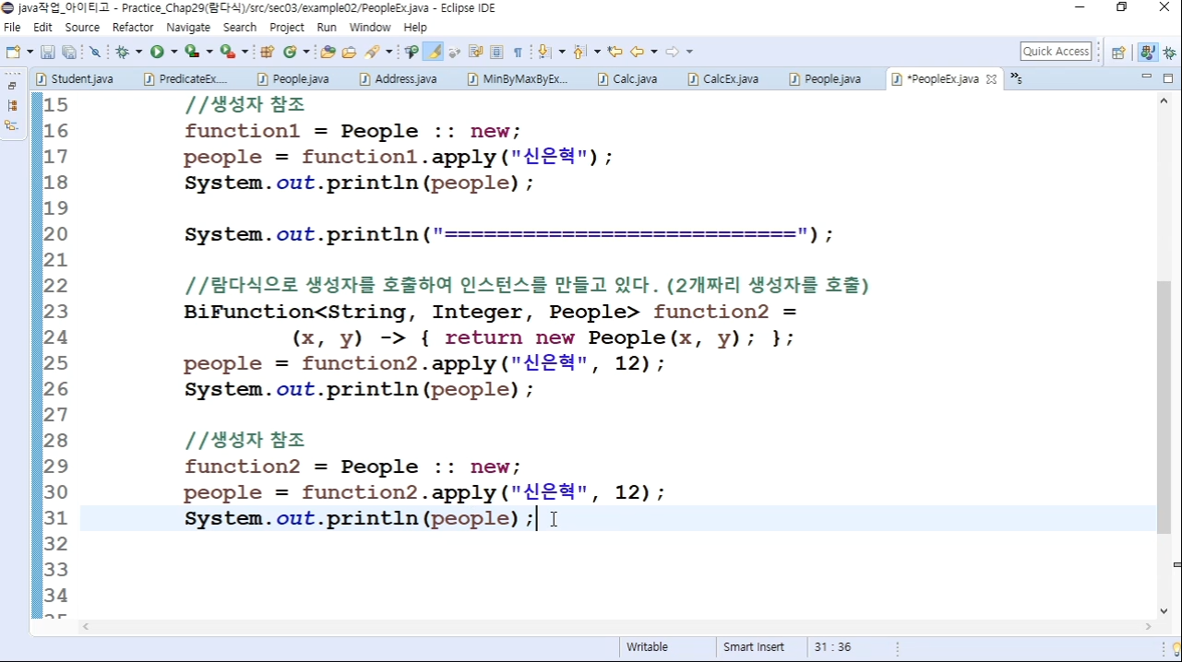The width and height of the screenshot is (1182, 662).
Task: Click the New Java Package icon
Action: pos(268,52)
